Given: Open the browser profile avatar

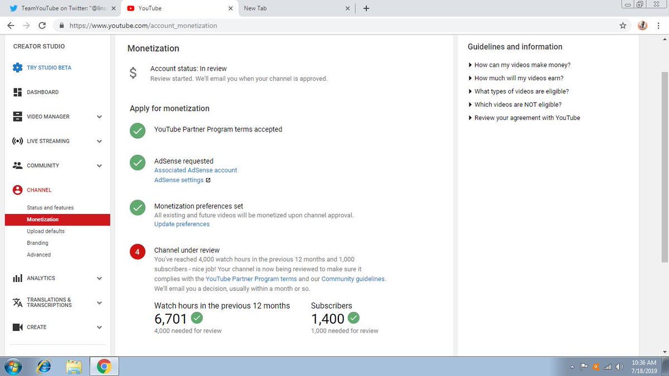Looking at the screenshot, I should tap(642, 26).
